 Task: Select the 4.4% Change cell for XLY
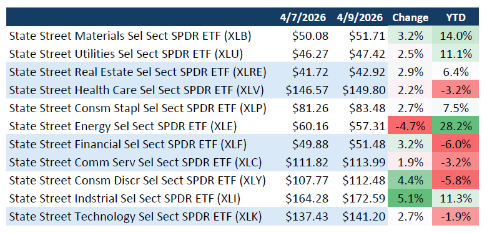point(410,181)
